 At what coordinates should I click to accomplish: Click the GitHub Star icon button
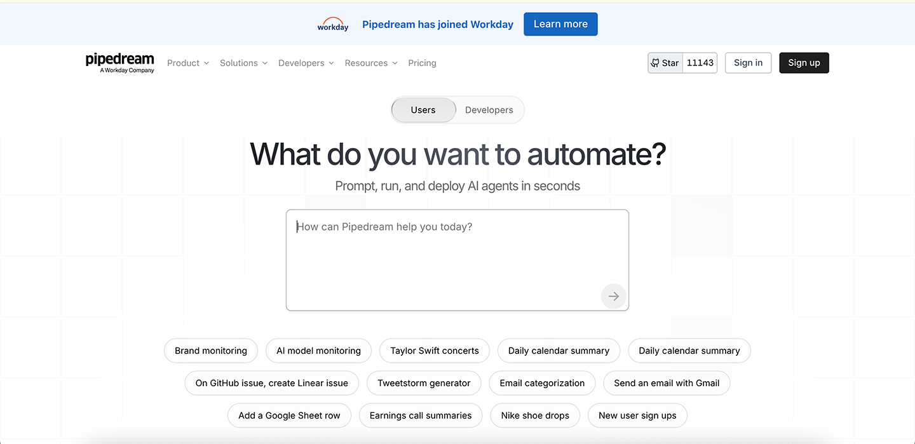tap(665, 63)
